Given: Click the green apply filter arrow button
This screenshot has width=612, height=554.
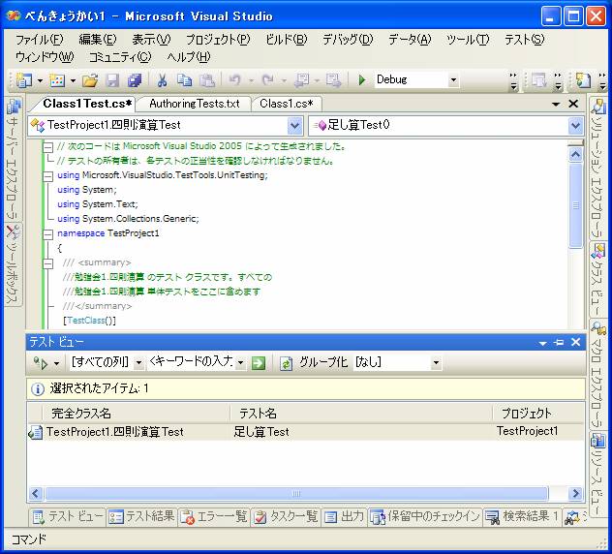Looking at the screenshot, I should coord(259,362).
